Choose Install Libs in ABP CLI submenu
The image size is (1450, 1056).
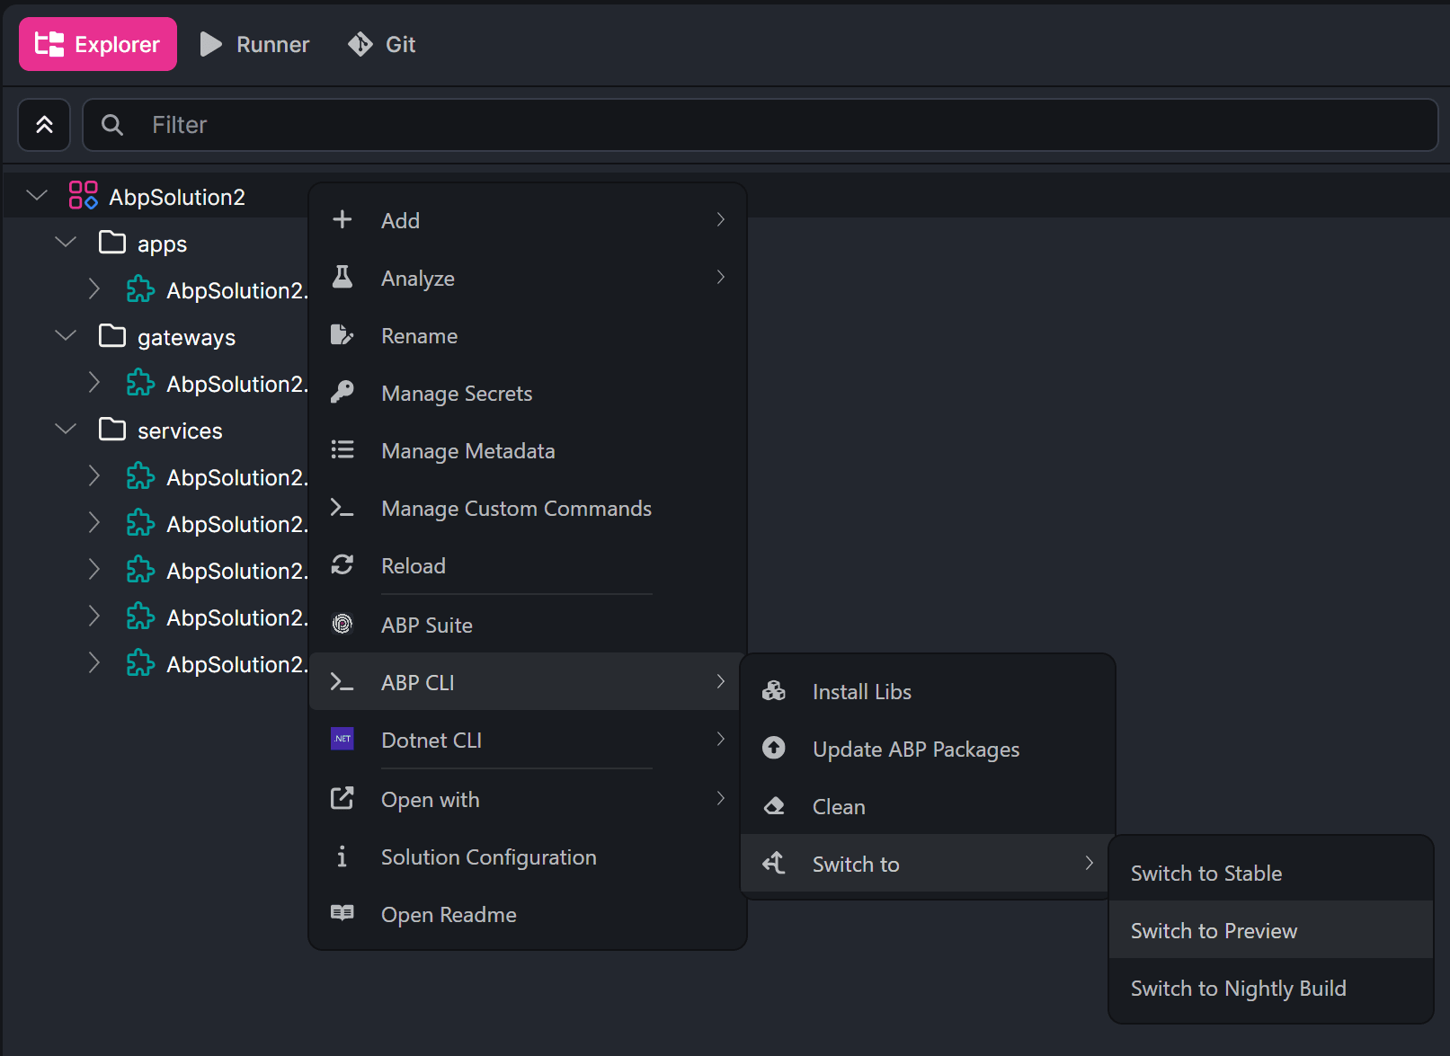[928, 691]
